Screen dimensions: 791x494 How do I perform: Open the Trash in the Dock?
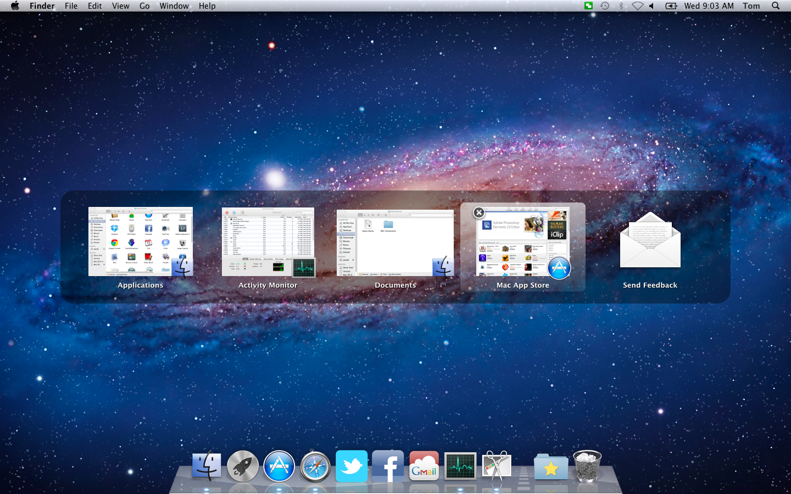click(x=587, y=466)
